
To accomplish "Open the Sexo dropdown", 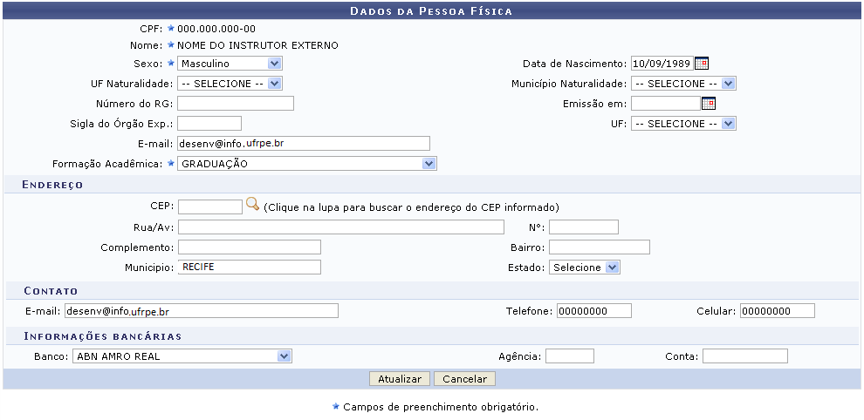I will (230, 64).
